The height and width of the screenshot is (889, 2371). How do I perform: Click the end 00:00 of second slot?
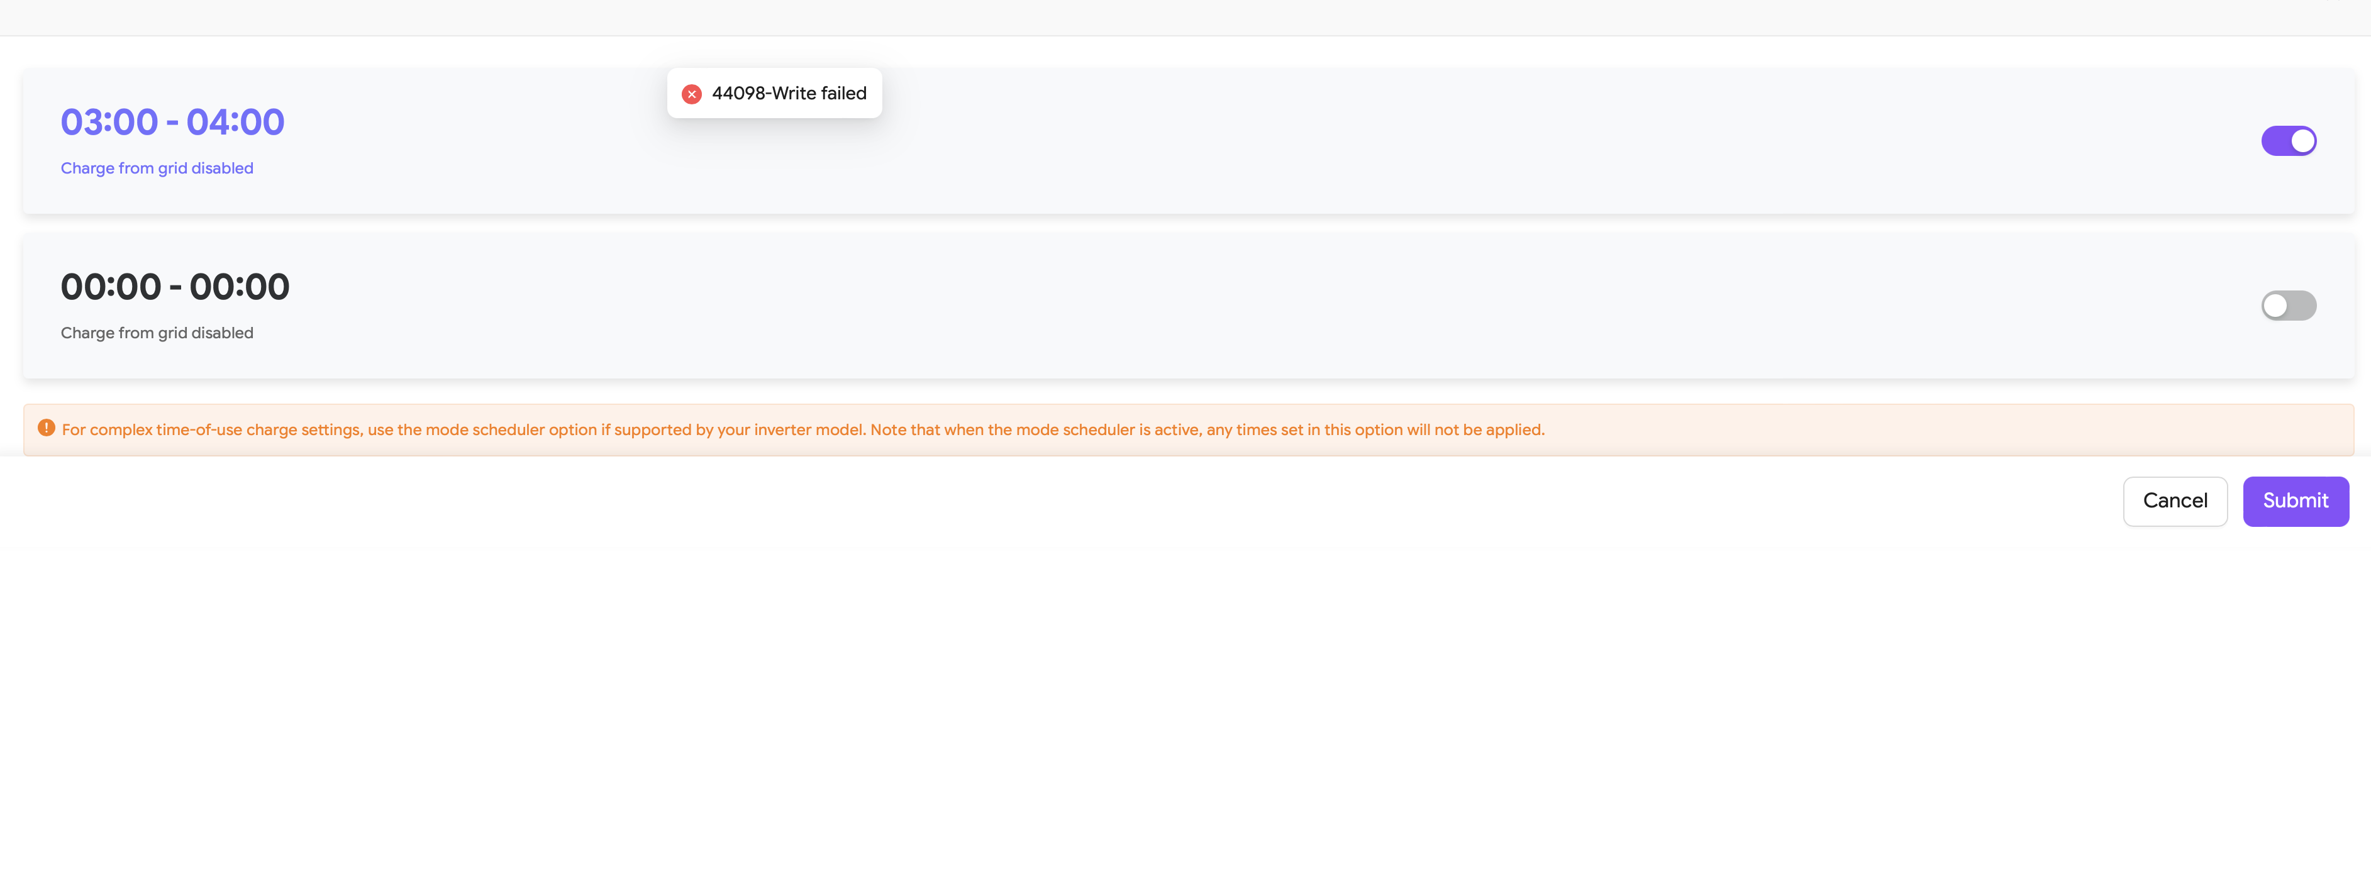pos(240,287)
